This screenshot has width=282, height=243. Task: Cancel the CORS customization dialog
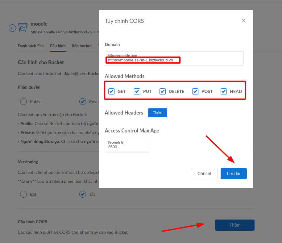coord(204,173)
